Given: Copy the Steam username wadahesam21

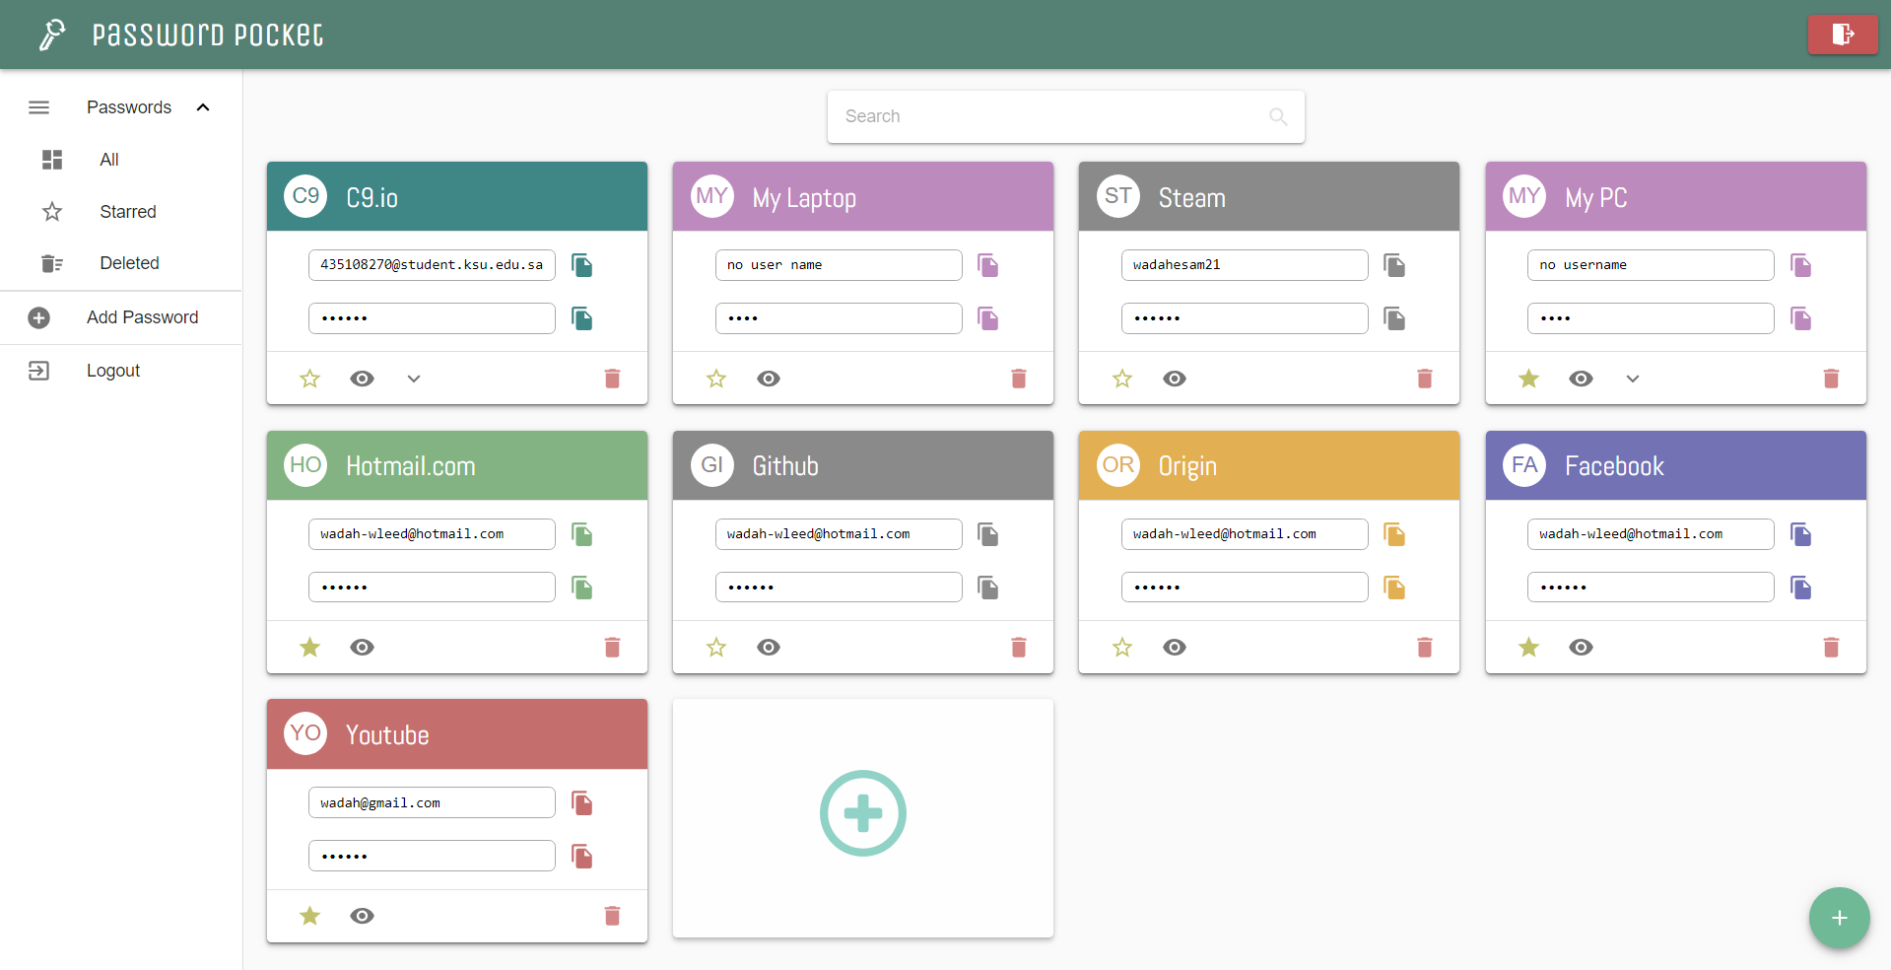Looking at the screenshot, I should pyautogui.click(x=1394, y=265).
